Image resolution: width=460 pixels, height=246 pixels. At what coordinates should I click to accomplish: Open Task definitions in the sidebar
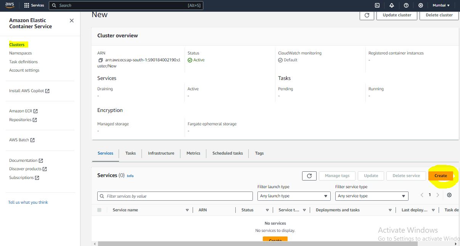23,62
